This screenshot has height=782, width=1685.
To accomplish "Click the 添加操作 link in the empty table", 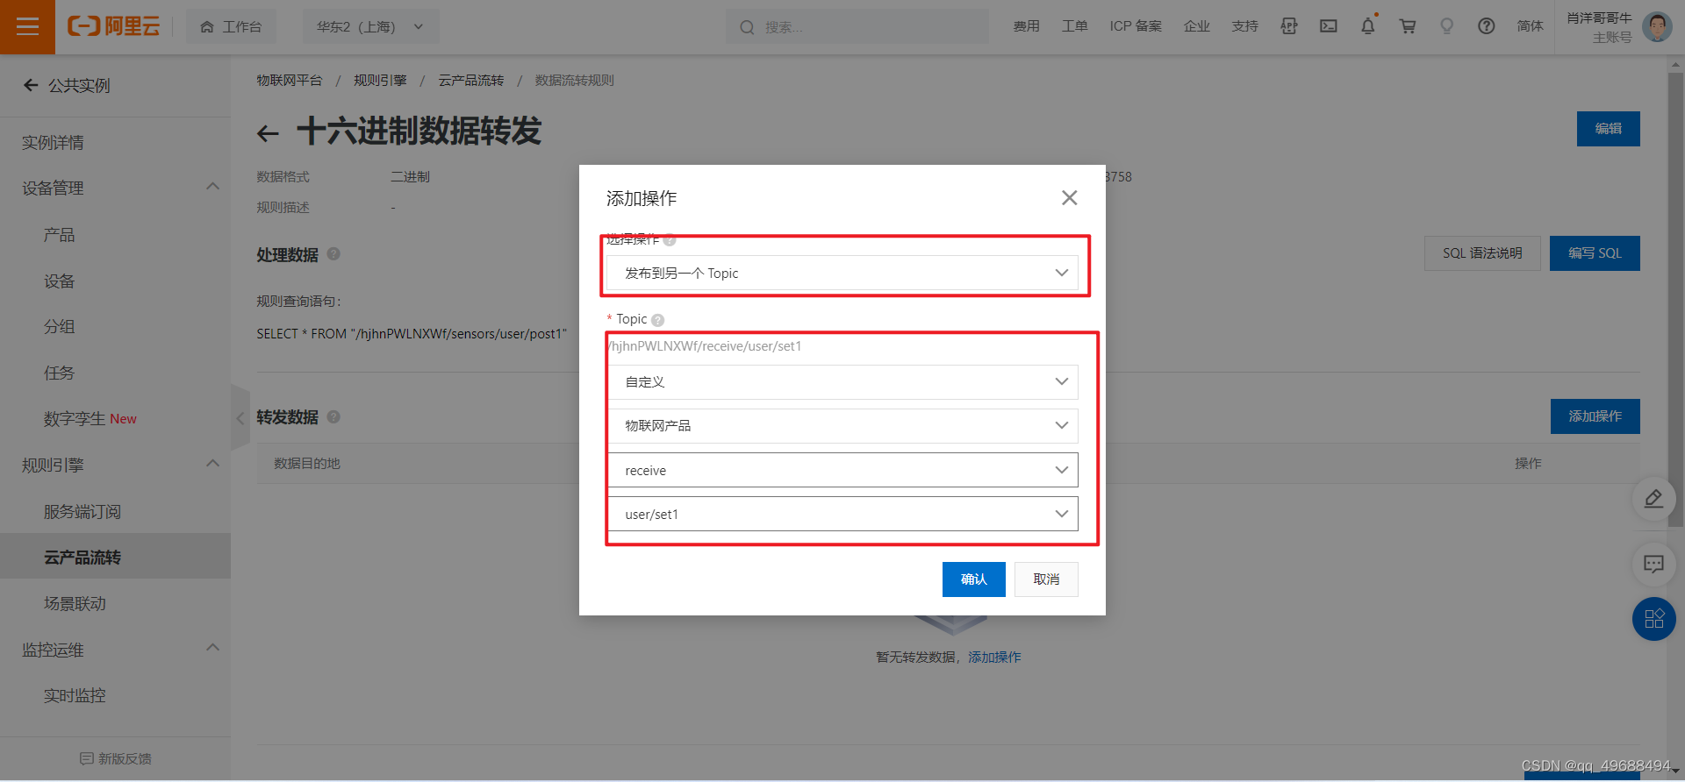I will tap(994, 657).
